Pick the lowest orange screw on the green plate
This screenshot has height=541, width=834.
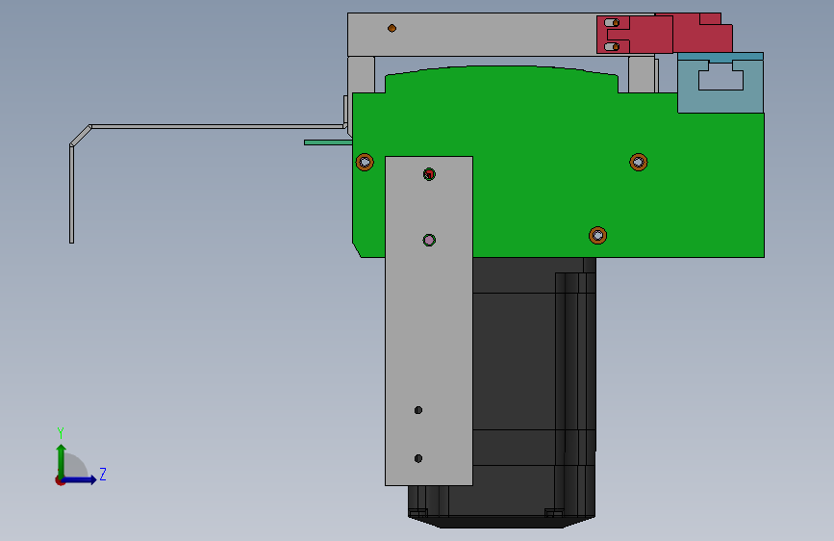[597, 235]
